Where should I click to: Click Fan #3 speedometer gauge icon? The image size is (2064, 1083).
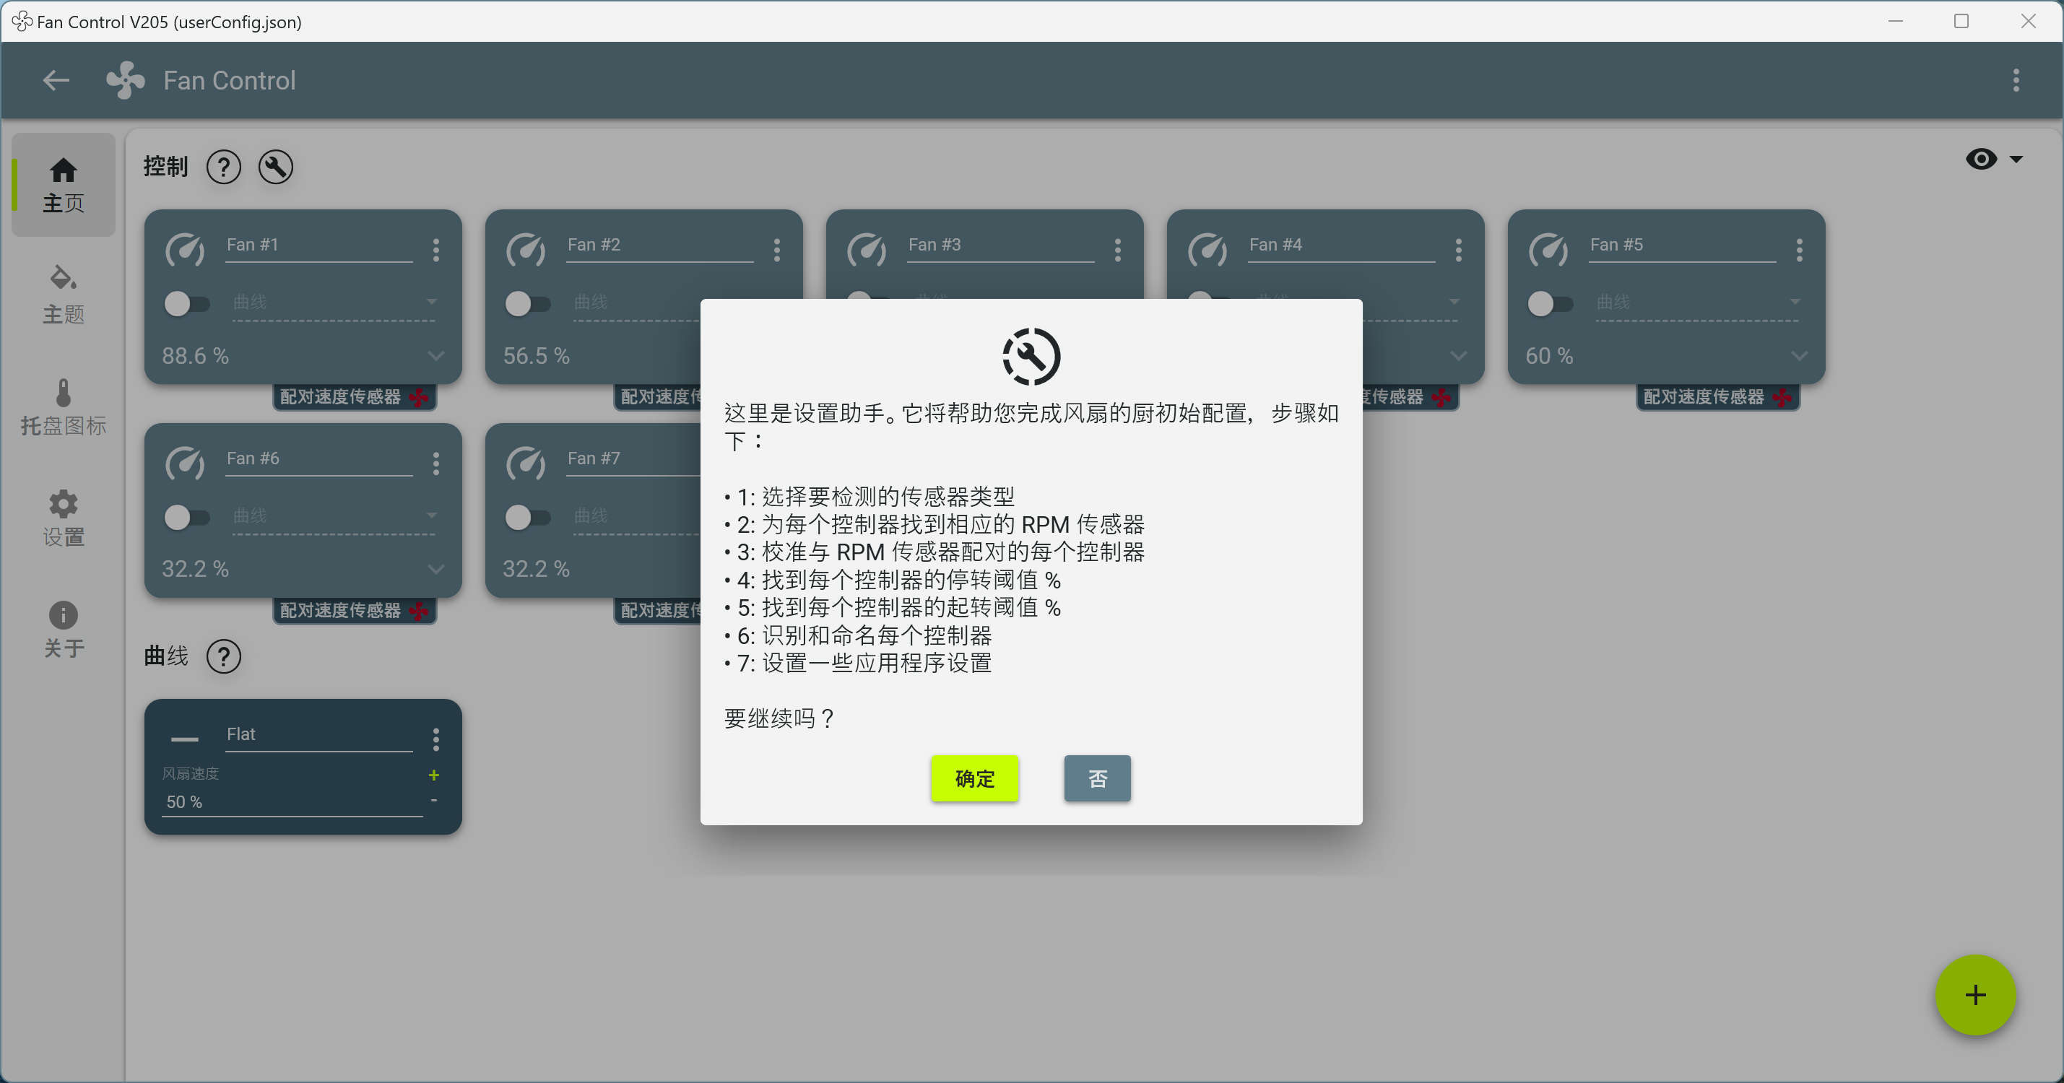click(x=867, y=250)
